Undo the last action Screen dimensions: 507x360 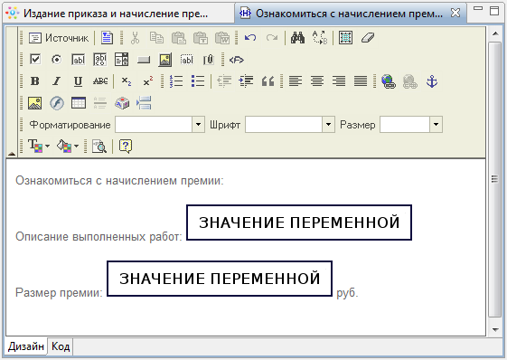[x=250, y=38]
